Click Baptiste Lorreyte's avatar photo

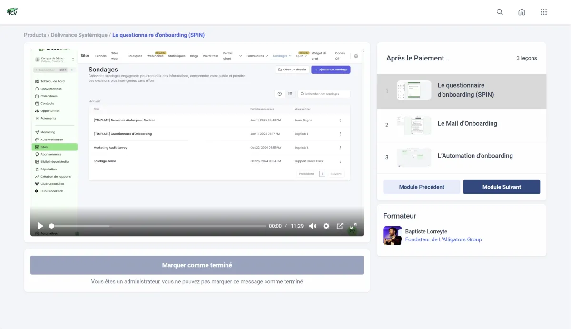(x=393, y=236)
